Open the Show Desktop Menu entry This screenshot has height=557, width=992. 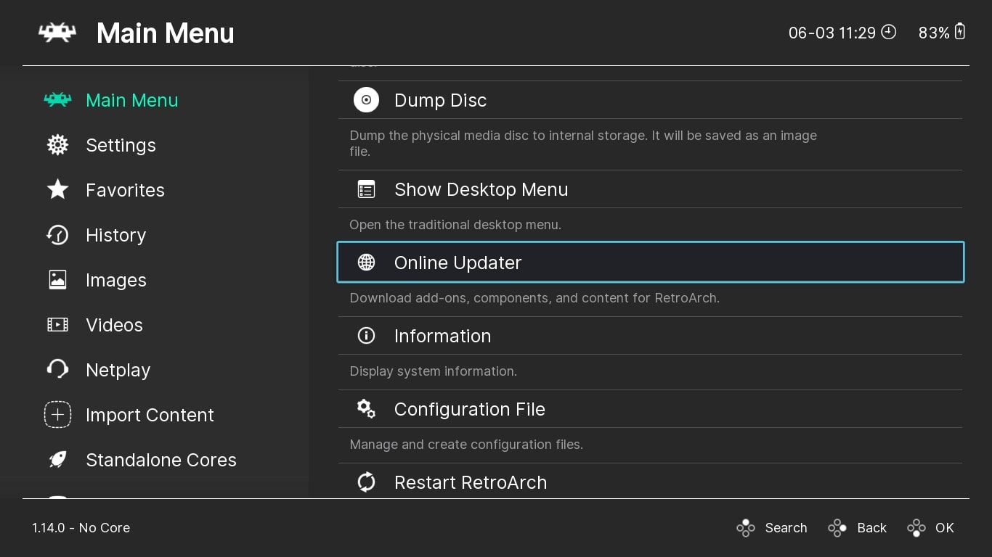tap(481, 189)
